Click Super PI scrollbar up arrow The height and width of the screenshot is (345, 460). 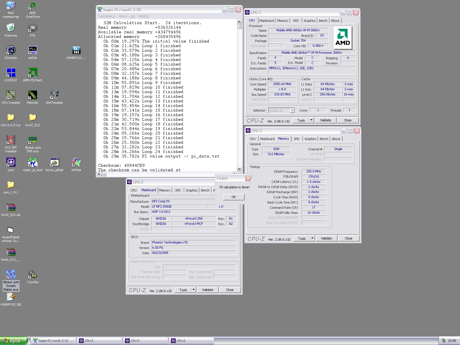point(239,22)
